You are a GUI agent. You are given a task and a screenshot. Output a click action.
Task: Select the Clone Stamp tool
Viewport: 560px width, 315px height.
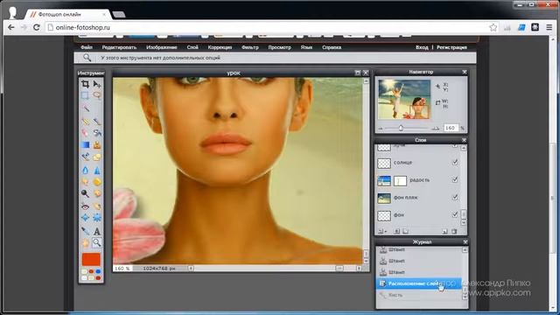[x=97, y=145]
